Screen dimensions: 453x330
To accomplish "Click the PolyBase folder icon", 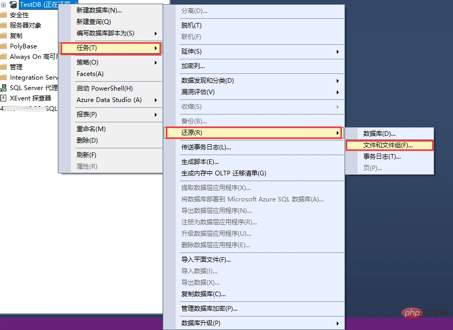I will point(3,46).
